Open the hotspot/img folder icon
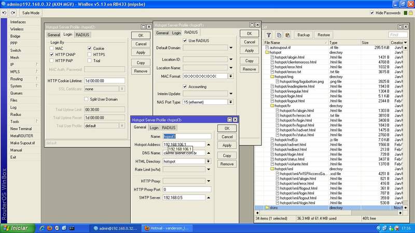This screenshot has width=415, height=233. click(272, 76)
